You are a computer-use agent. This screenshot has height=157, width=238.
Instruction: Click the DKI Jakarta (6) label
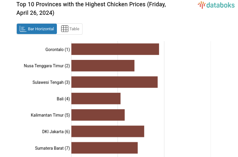56,131
